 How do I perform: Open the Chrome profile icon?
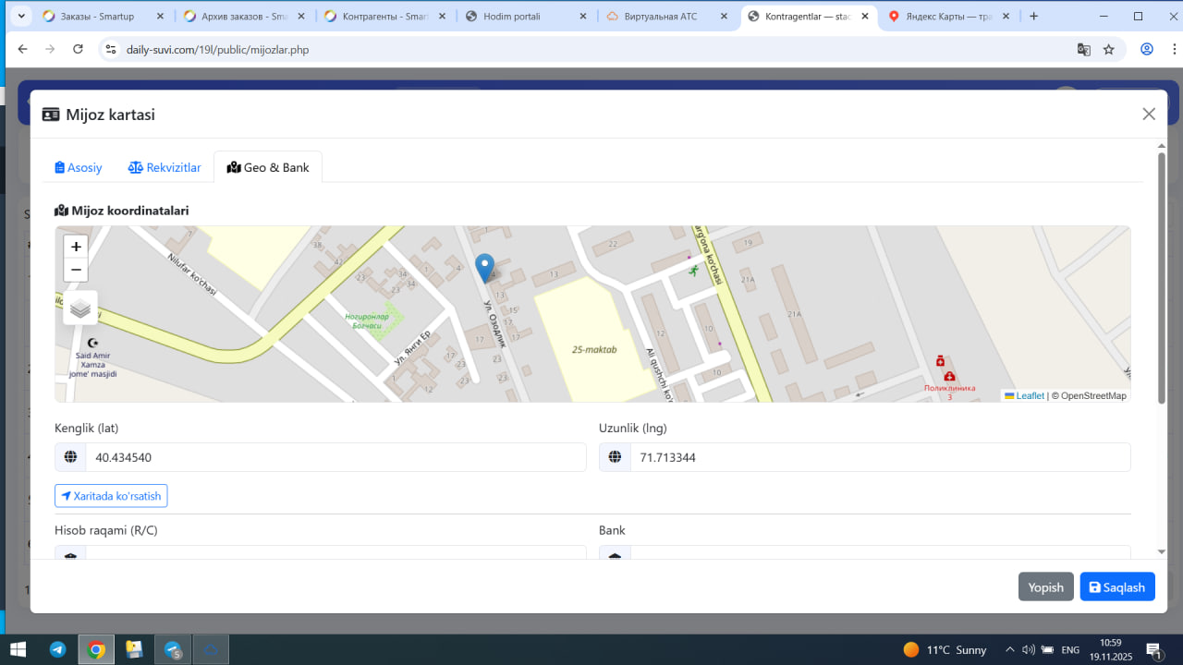click(1147, 49)
